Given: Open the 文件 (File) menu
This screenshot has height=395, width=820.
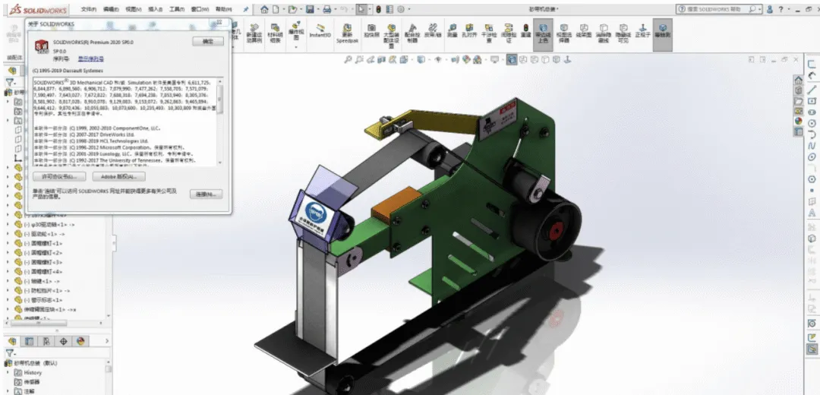Looking at the screenshot, I should (90, 9).
